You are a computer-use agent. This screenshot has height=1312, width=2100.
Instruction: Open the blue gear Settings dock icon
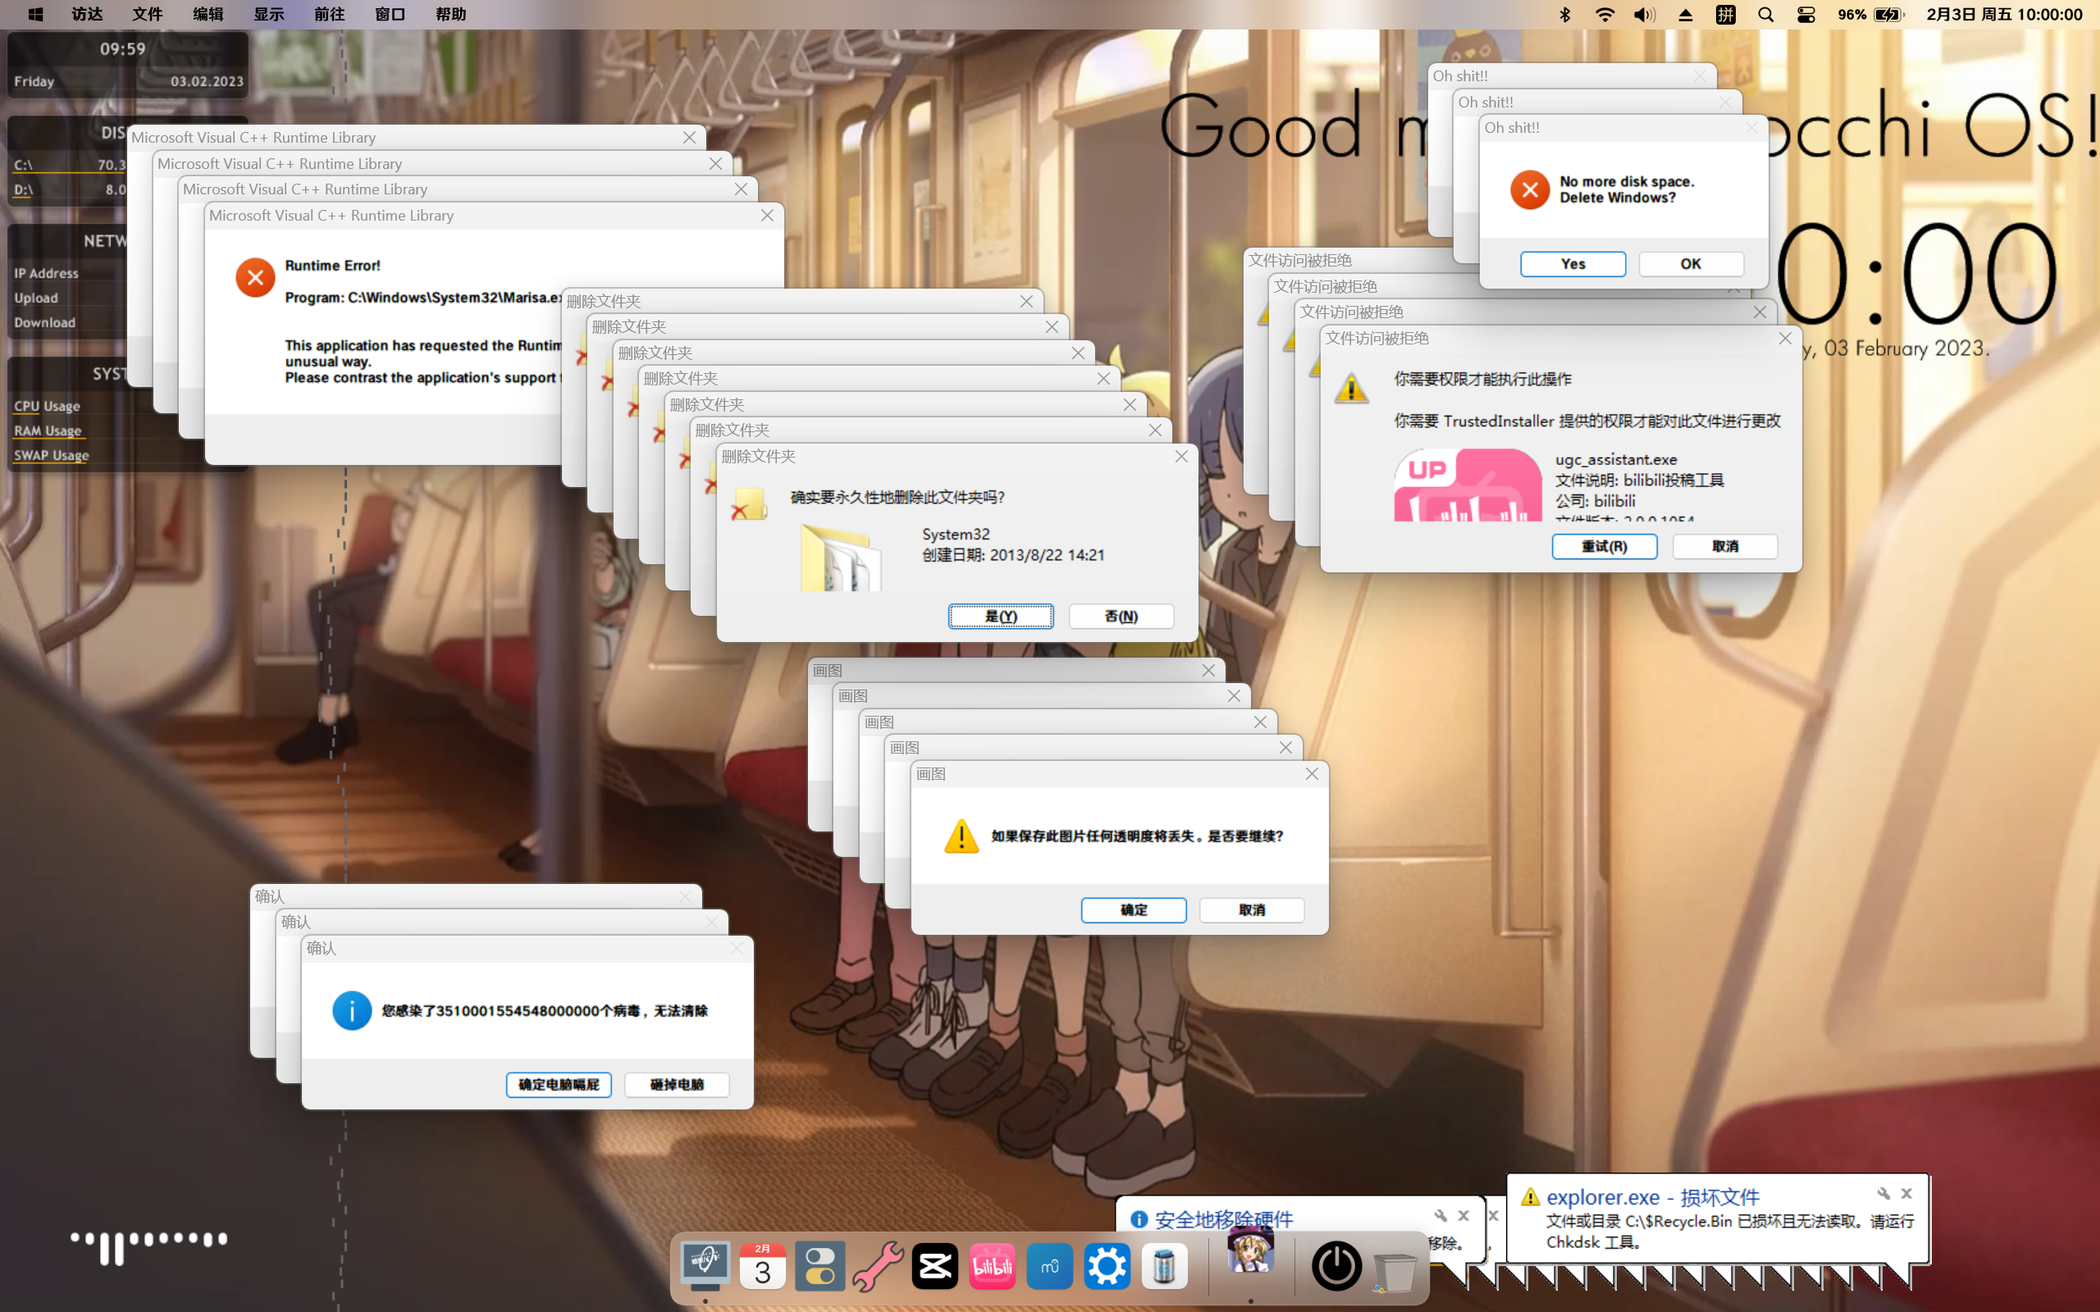click(1107, 1266)
